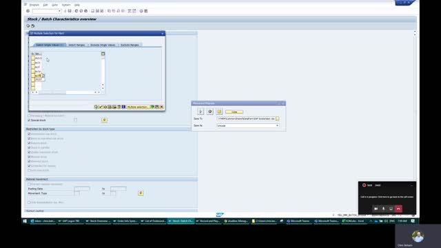Screen dimensions: 441x248
Task: Click multiple selection arrow beside Special stock
Action: point(104,120)
